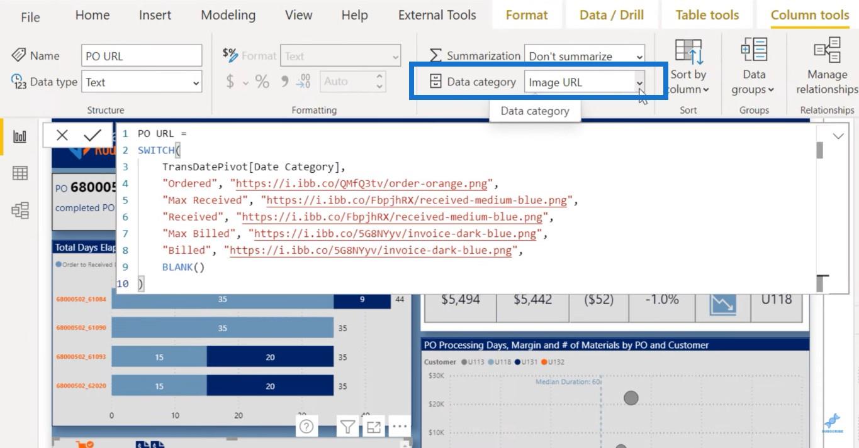Screen dimensions: 859x448
Task: Click the 68000502_62020 light blue bar segment 15
Action: [159, 386]
